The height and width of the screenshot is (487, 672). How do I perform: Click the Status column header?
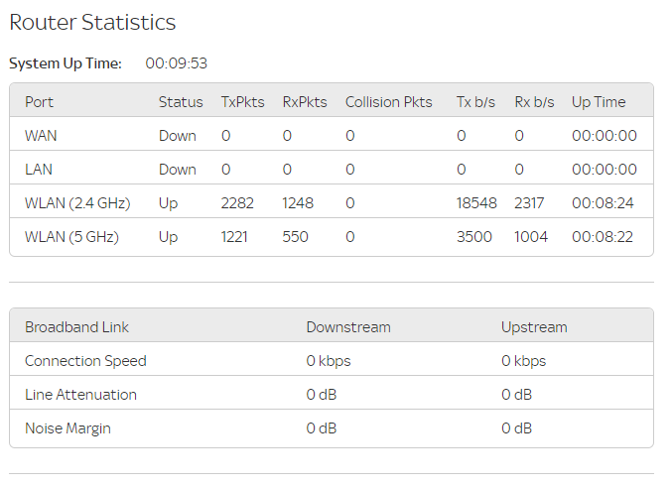[181, 102]
